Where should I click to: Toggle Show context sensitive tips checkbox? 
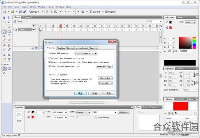tap(49, 66)
